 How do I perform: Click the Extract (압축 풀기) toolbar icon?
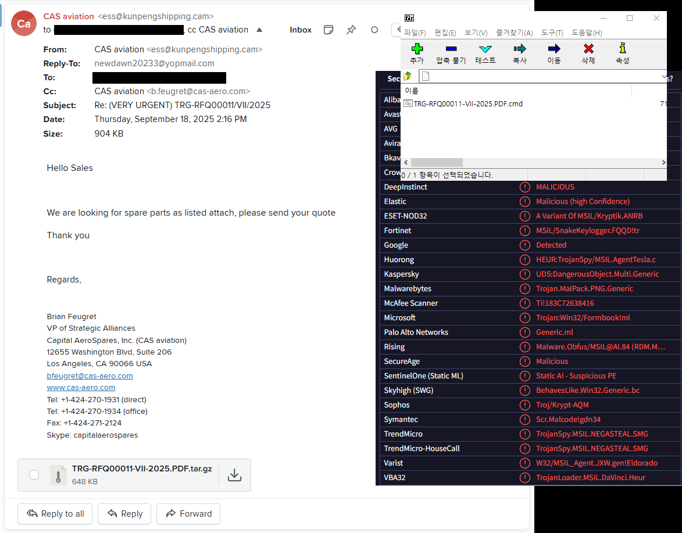(451, 49)
